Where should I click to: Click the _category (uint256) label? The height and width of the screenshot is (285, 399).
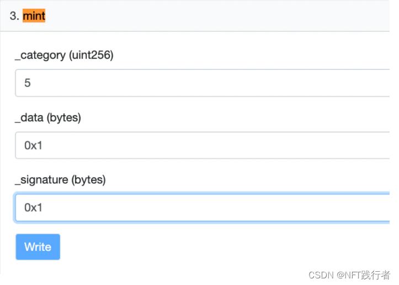(64, 55)
